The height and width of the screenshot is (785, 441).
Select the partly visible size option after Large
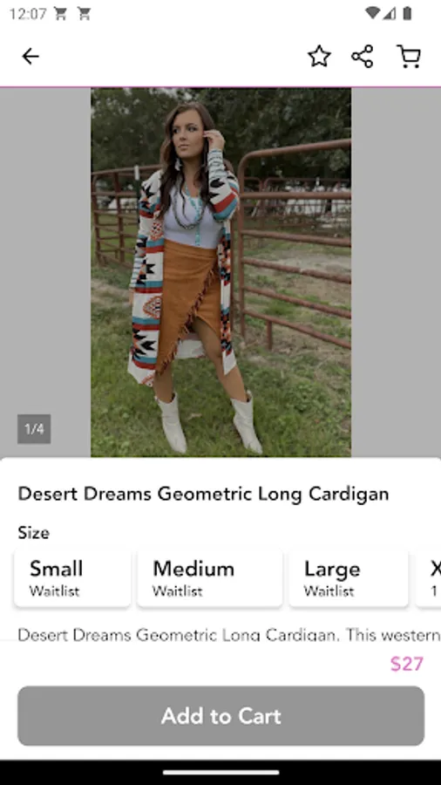coord(429,578)
